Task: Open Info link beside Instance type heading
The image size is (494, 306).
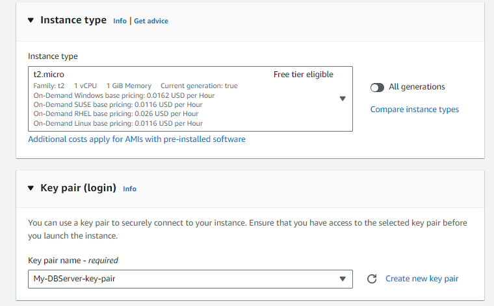Action: pyautogui.click(x=120, y=21)
